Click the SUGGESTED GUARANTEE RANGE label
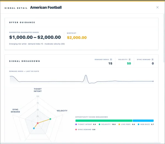 [24, 32]
